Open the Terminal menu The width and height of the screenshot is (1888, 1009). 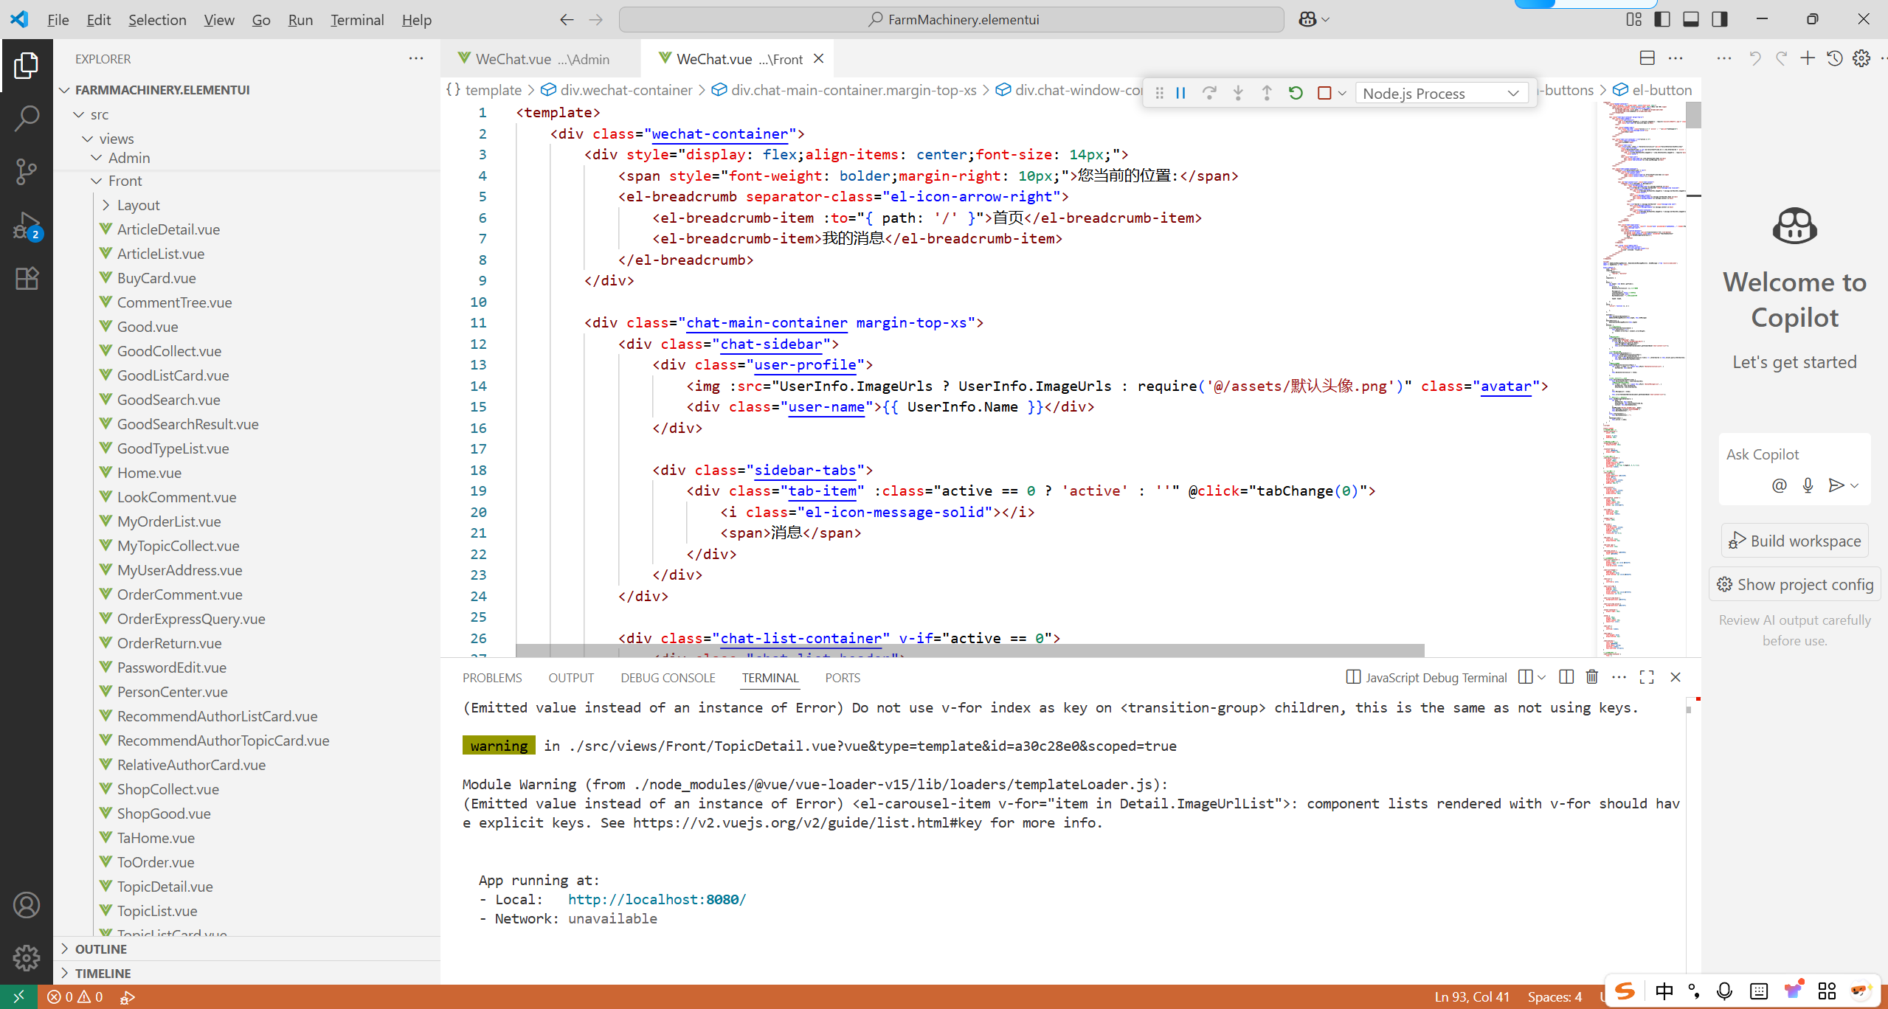pyautogui.click(x=357, y=20)
